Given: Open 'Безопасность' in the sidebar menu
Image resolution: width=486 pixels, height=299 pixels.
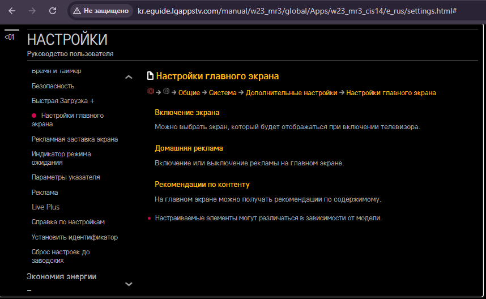Looking at the screenshot, I should (x=53, y=86).
